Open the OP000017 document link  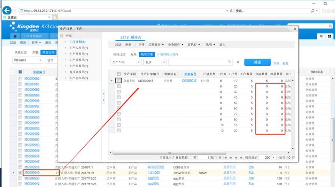[x=189, y=80]
